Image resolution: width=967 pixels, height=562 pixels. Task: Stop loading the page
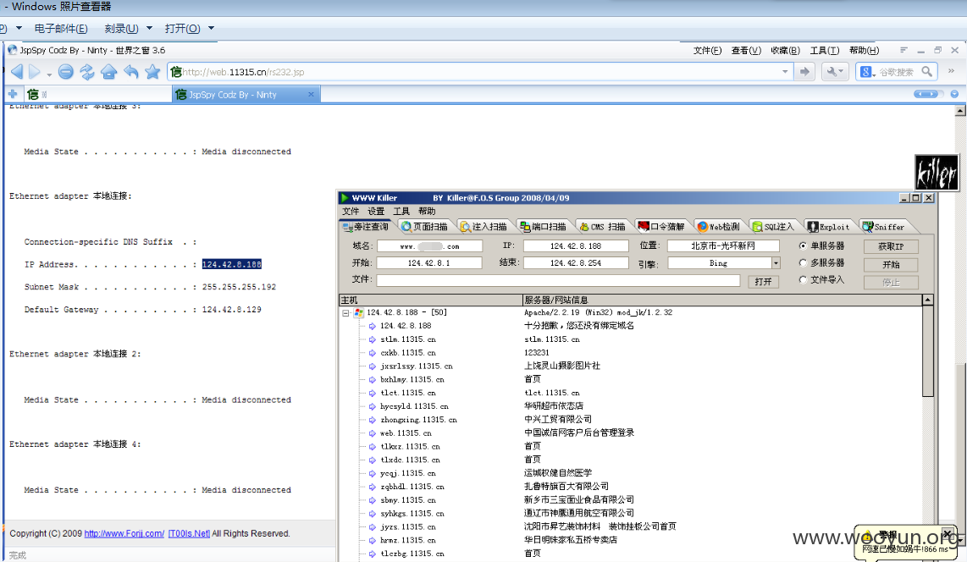(x=66, y=72)
